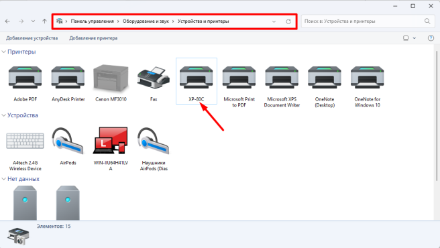Open the help question mark icon
440x248 pixels.
431,38
